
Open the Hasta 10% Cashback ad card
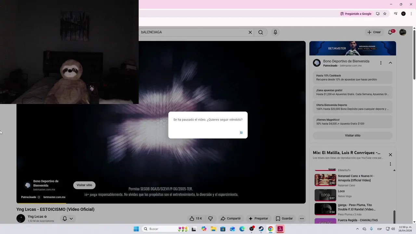tap(353, 78)
